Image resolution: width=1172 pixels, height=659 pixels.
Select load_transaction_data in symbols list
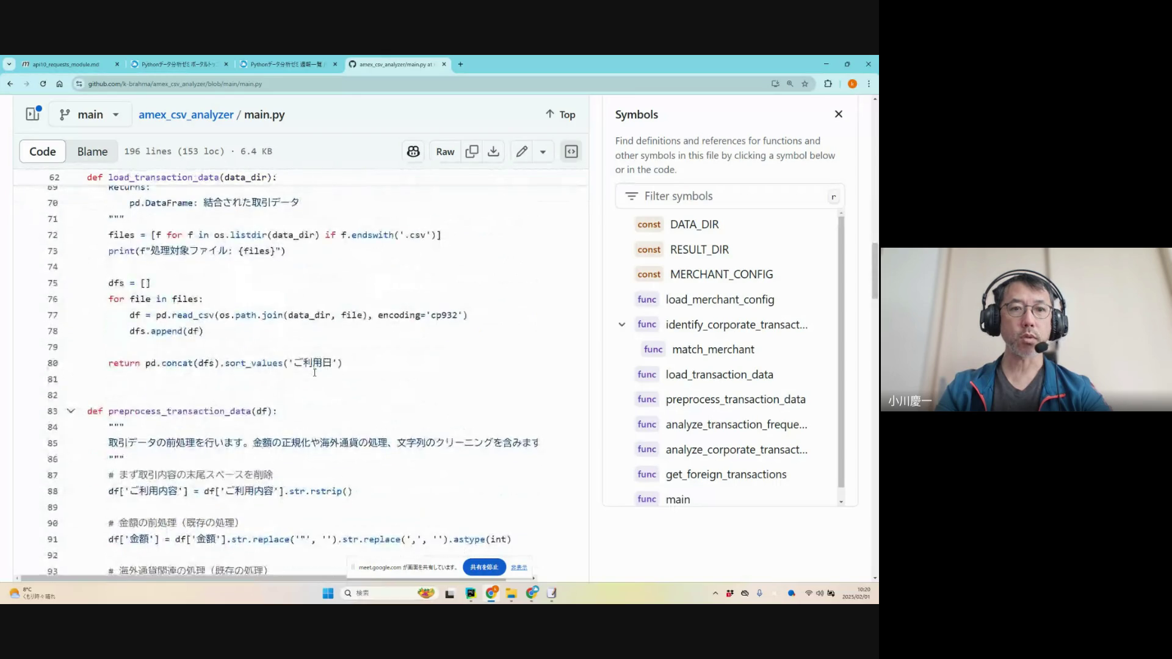click(719, 374)
